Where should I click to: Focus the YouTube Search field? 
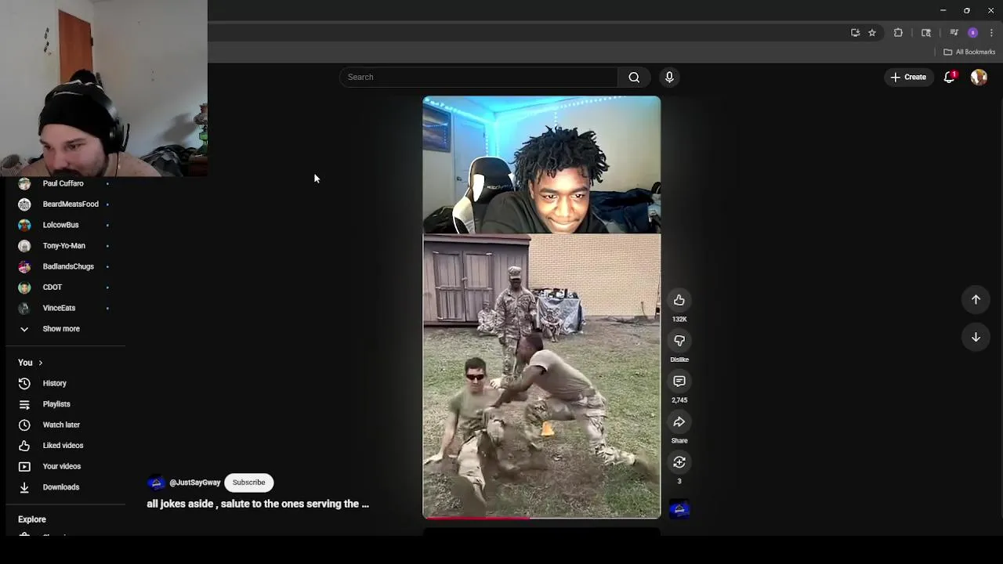pyautogui.click(x=479, y=77)
